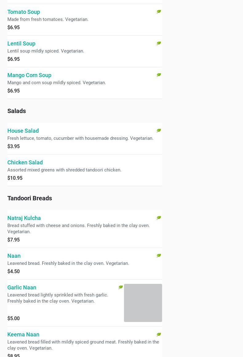The width and height of the screenshot is (243, 357).
Task: Click the House Salad vegetarian leaf icon
Action: [x=159, y=131]
